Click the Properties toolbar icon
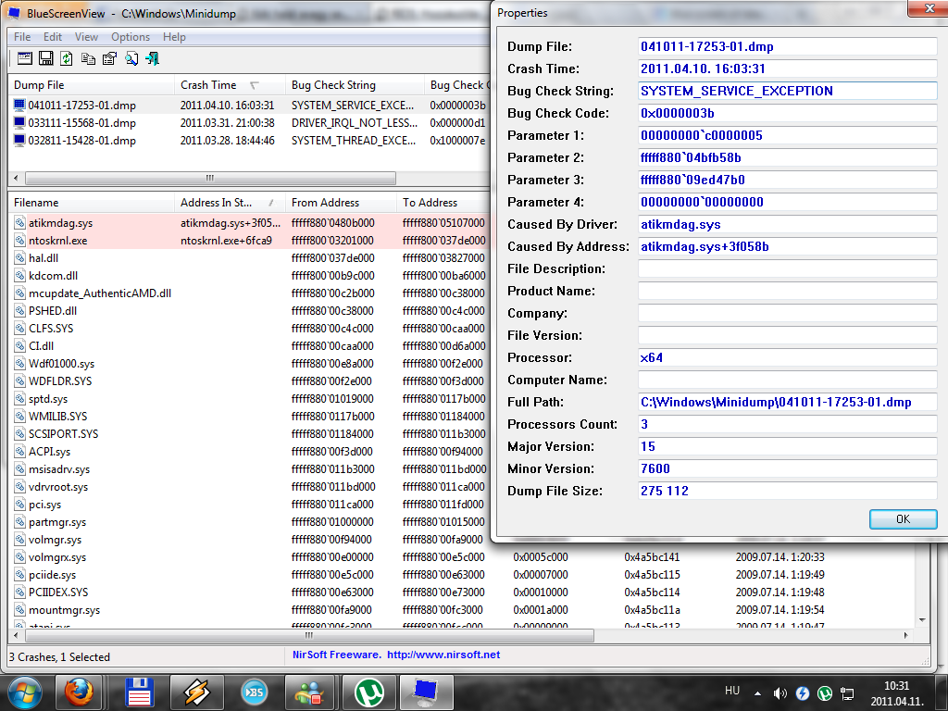948x711 pixels. (x=109, y=58)
